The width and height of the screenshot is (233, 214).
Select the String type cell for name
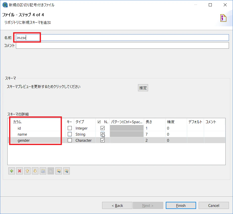85,134
